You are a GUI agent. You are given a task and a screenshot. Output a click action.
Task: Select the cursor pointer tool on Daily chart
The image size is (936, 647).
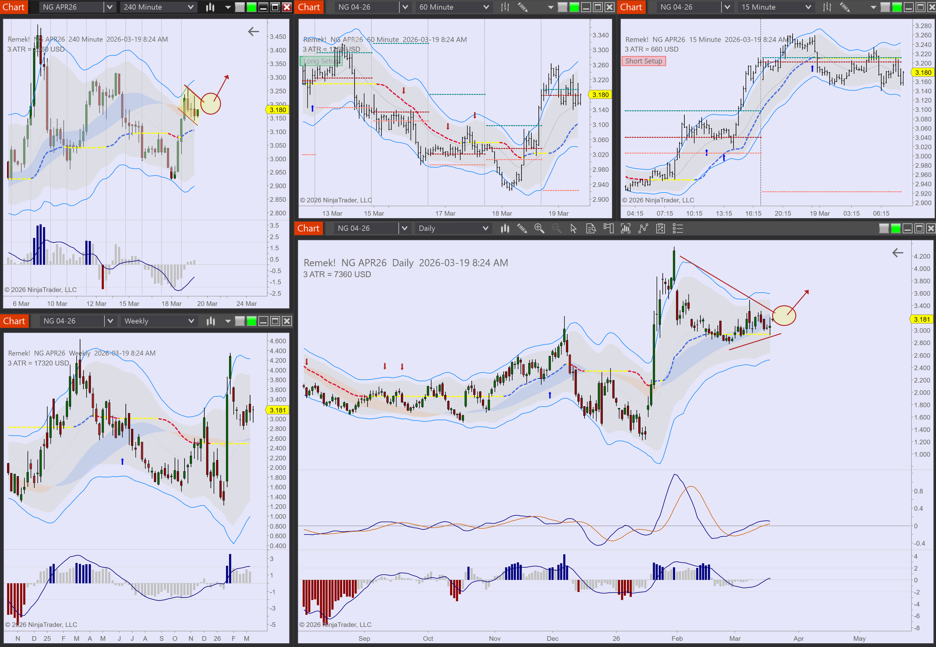pyautogui.click(x=573, y=228)
